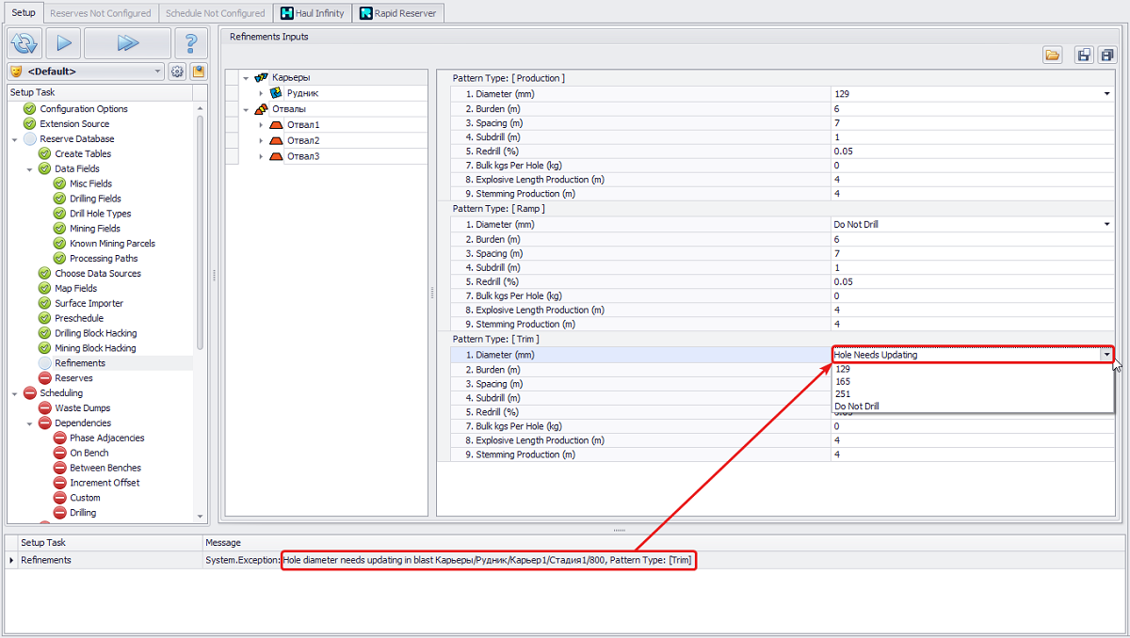Edit Production Burden value field
This screenshot has width=1130, height=638.
click(x=972, y=109)
